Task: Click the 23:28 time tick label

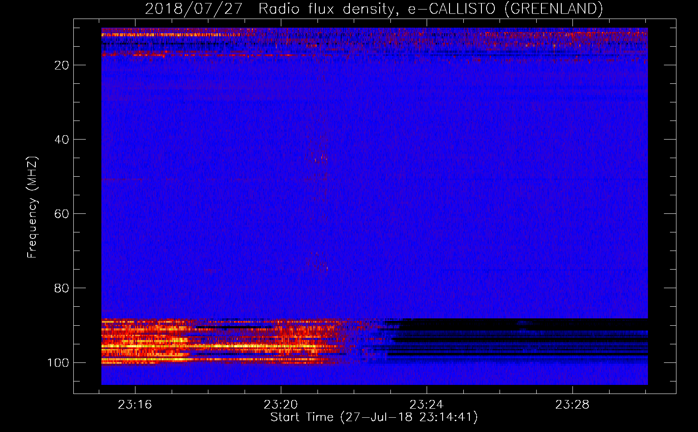Action: point(572,405)
